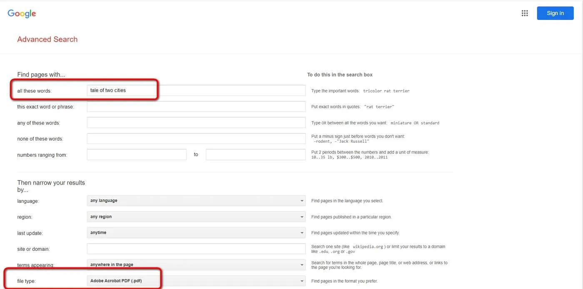Click the 'all these words' input field

point(196,91)
